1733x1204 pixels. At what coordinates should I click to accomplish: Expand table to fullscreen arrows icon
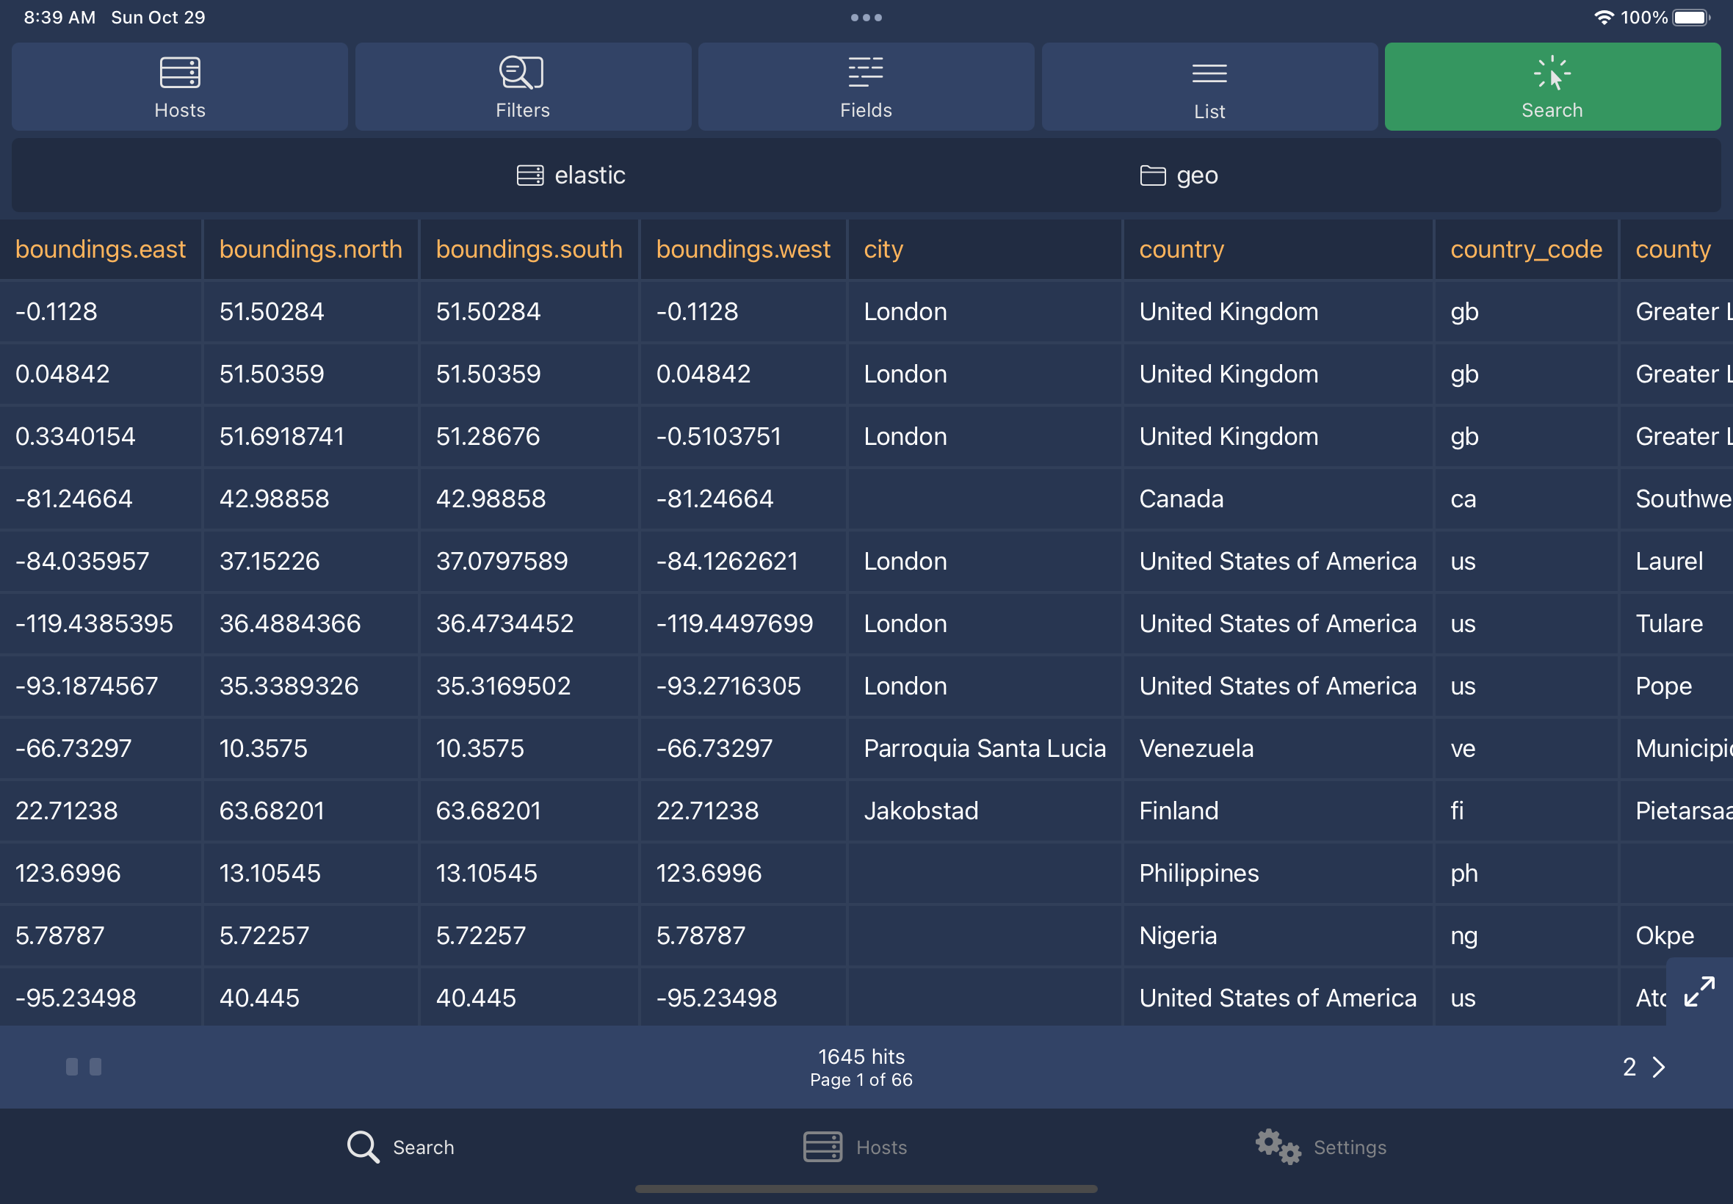click(1699, 991)
